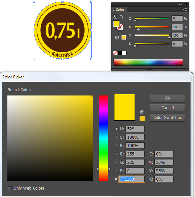Open the Color panel flyout menu
The image size is (195, 197).
click(x=185, y=9)
